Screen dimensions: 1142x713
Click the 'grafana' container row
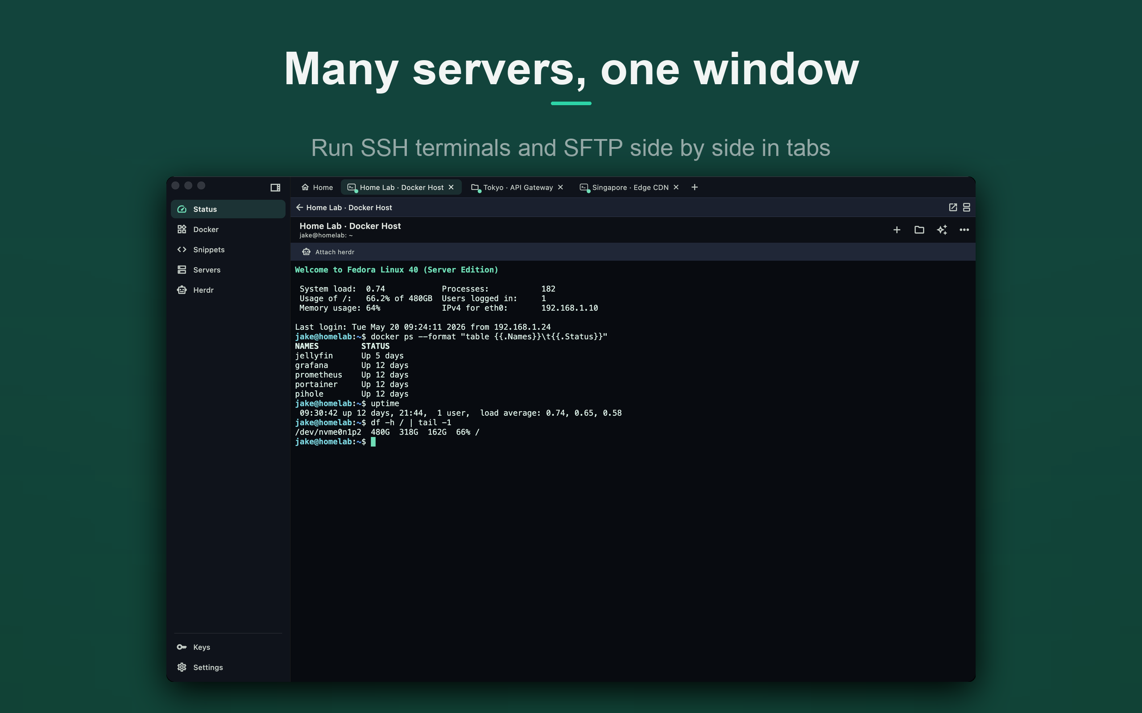click(352, 365)
